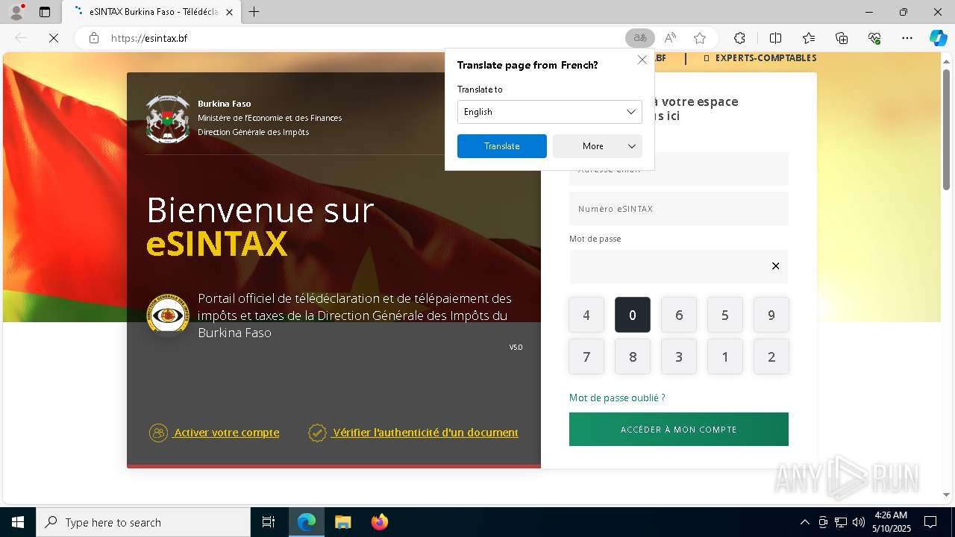Click the Mot de passe field
Image resolution: width=955 pixels, height=537 pixels.
pos(679,266)
